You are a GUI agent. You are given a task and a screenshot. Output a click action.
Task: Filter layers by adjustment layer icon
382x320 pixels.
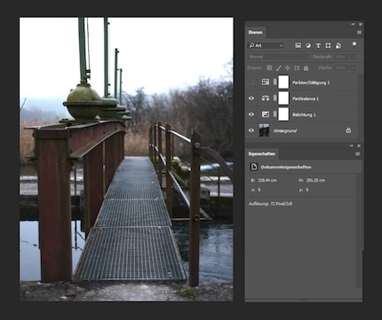click(x=308, y=45)
